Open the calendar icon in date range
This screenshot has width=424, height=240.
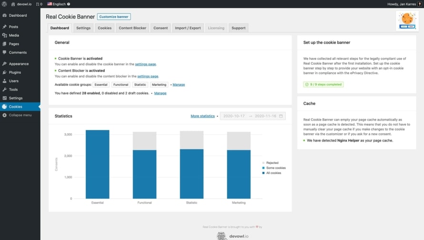point(281,116)
